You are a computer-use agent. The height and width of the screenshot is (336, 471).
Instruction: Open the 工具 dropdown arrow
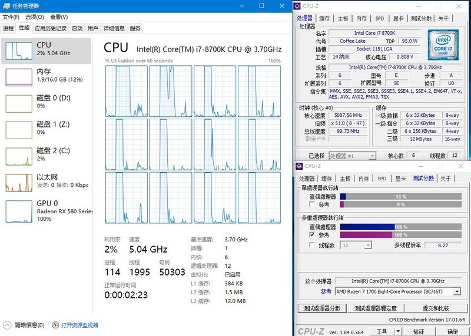[398, 331]
